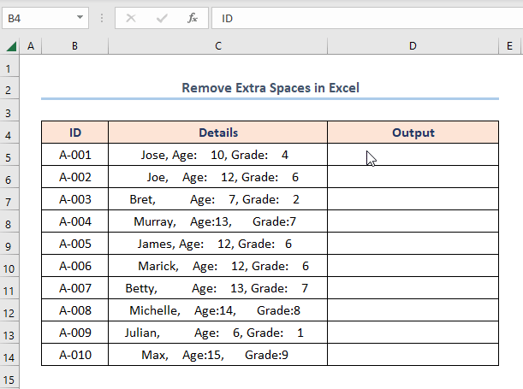Click the vertical dots resize handle near Name Box
The width and height of the screenshot is (523, 389).
click(102, 17)
